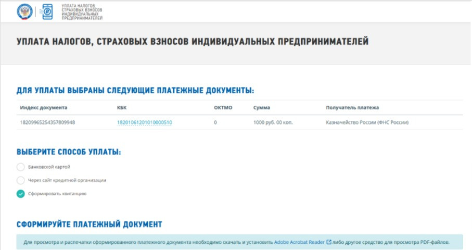
Task: Click the sum 1000 руб. 00 коп.
Action: click(273, 122)
